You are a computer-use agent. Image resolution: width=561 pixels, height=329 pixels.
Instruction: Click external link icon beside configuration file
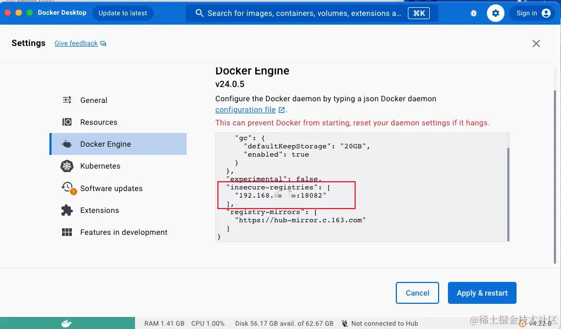pos(282,110)
